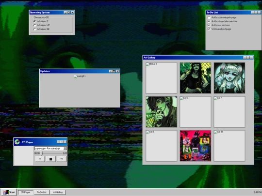Click the CD Player track name field

49,148
